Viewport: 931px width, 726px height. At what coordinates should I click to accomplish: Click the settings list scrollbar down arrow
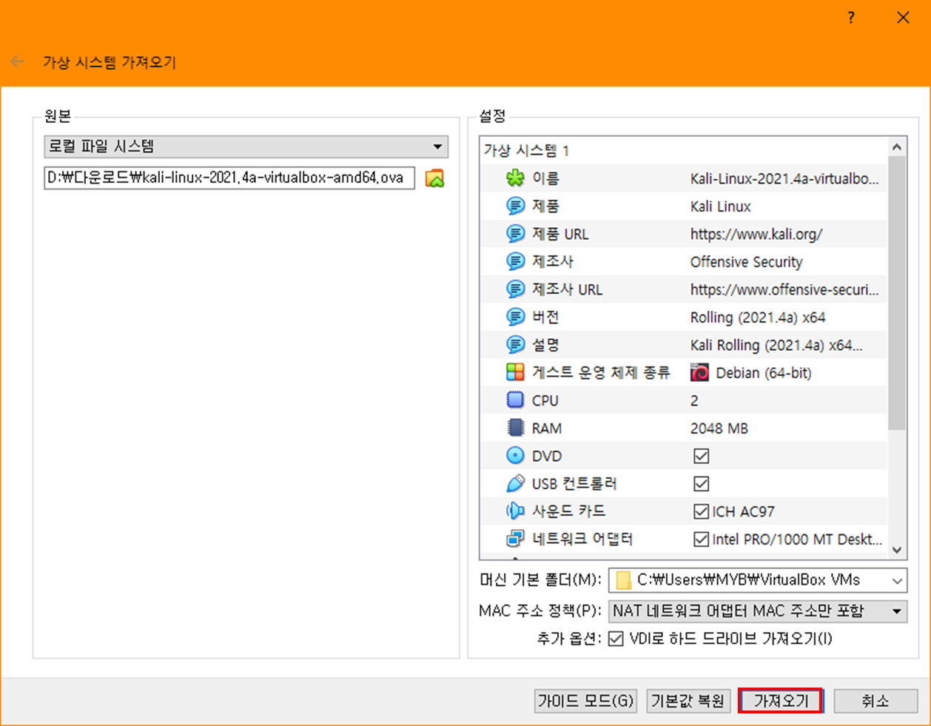tap(896, 551)
